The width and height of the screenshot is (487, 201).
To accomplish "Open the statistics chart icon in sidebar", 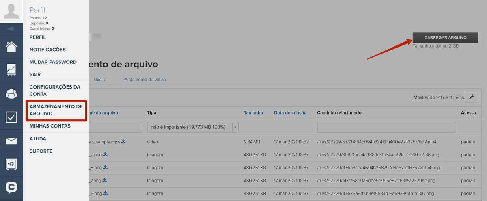I will click(x=11, y=70).
